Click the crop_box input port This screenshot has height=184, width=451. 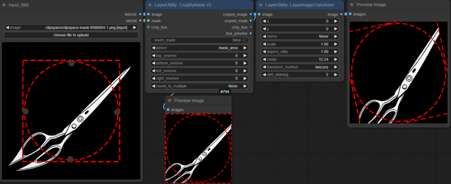click(x=148, y=27)
